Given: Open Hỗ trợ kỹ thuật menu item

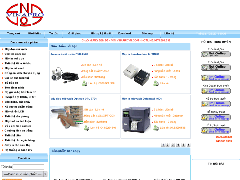Looking at the screenshot, I should pyautogui.click(x=101, y=33).
